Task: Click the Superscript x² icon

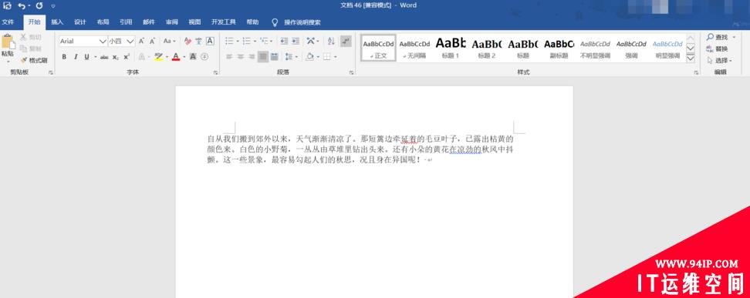Action: (x=127, y=57)
